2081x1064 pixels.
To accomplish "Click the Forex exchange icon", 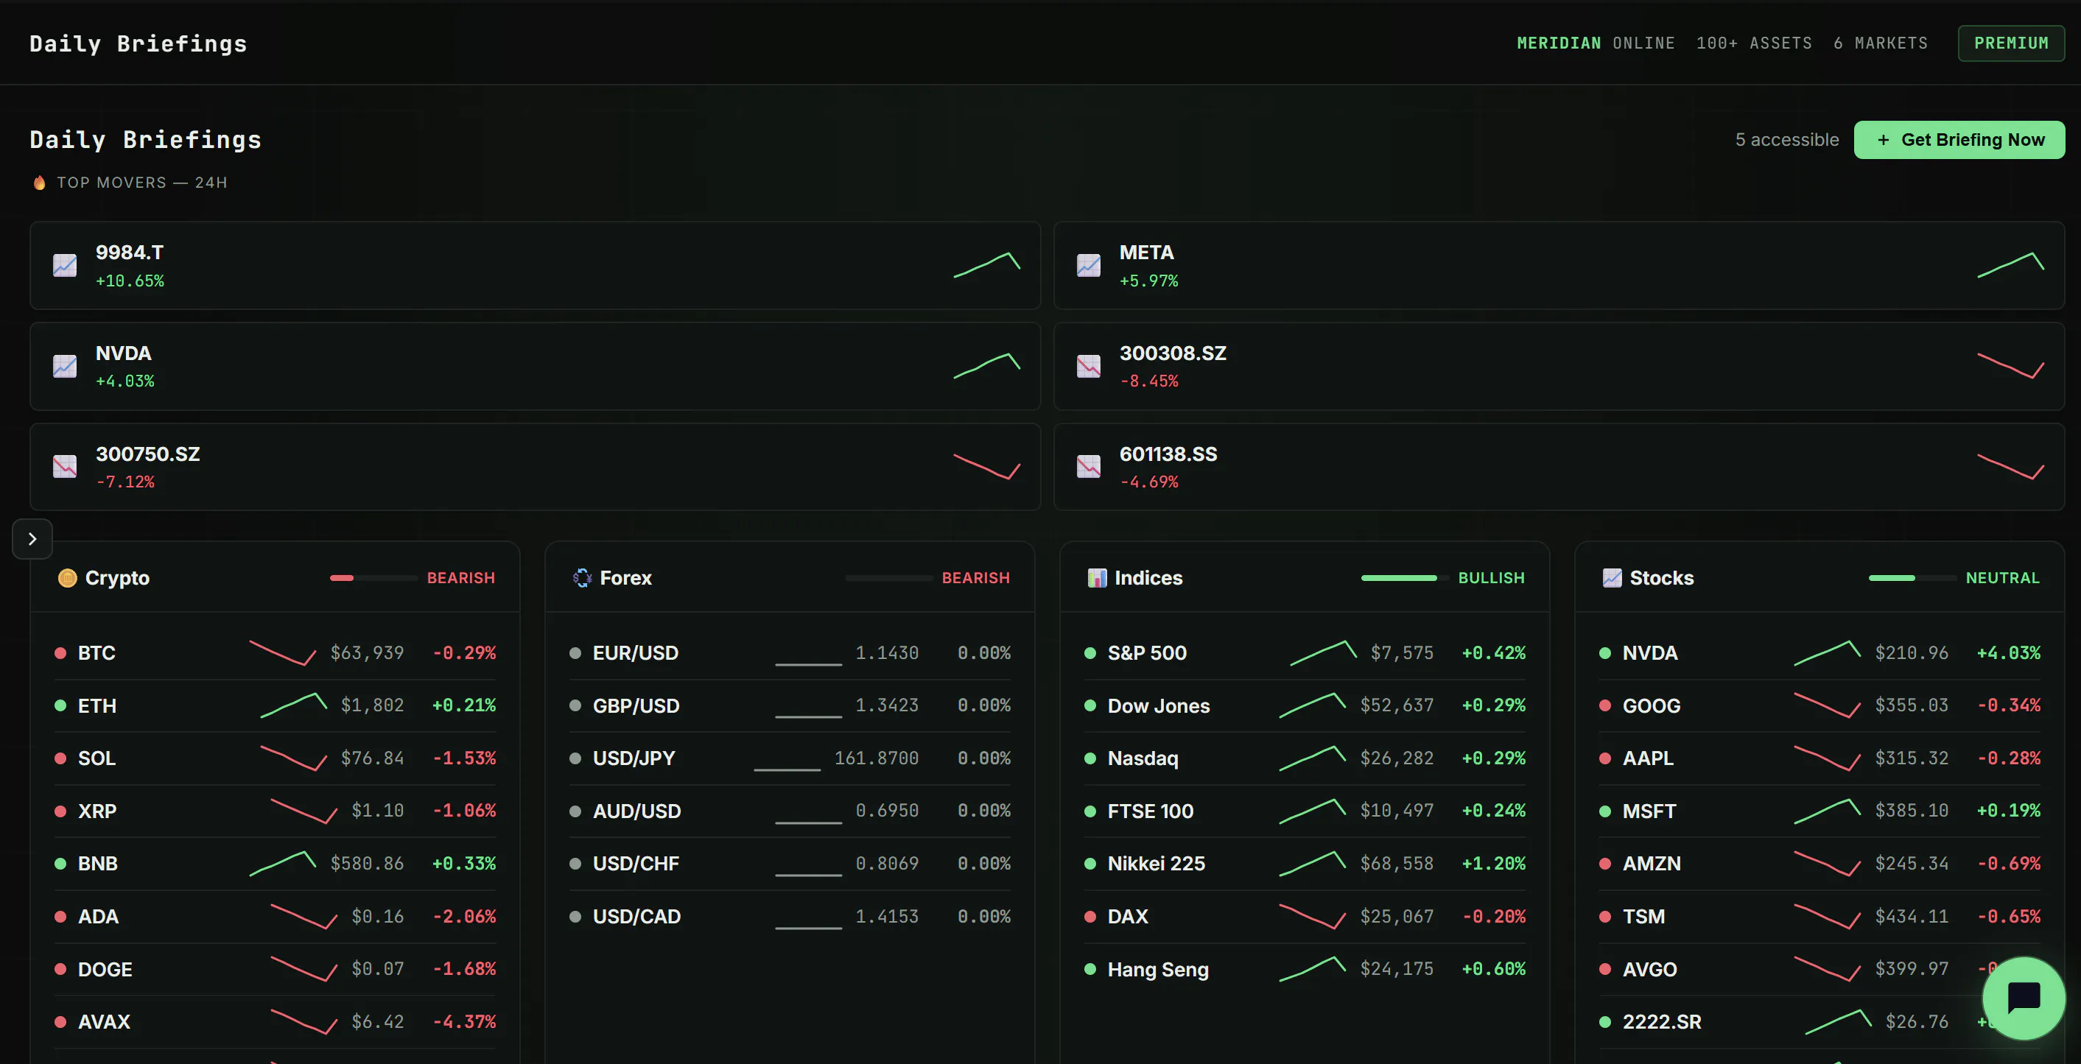I will click(582, 578).
